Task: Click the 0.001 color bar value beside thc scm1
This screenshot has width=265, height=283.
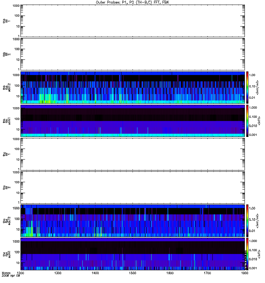Action: (x=253, y=268)
